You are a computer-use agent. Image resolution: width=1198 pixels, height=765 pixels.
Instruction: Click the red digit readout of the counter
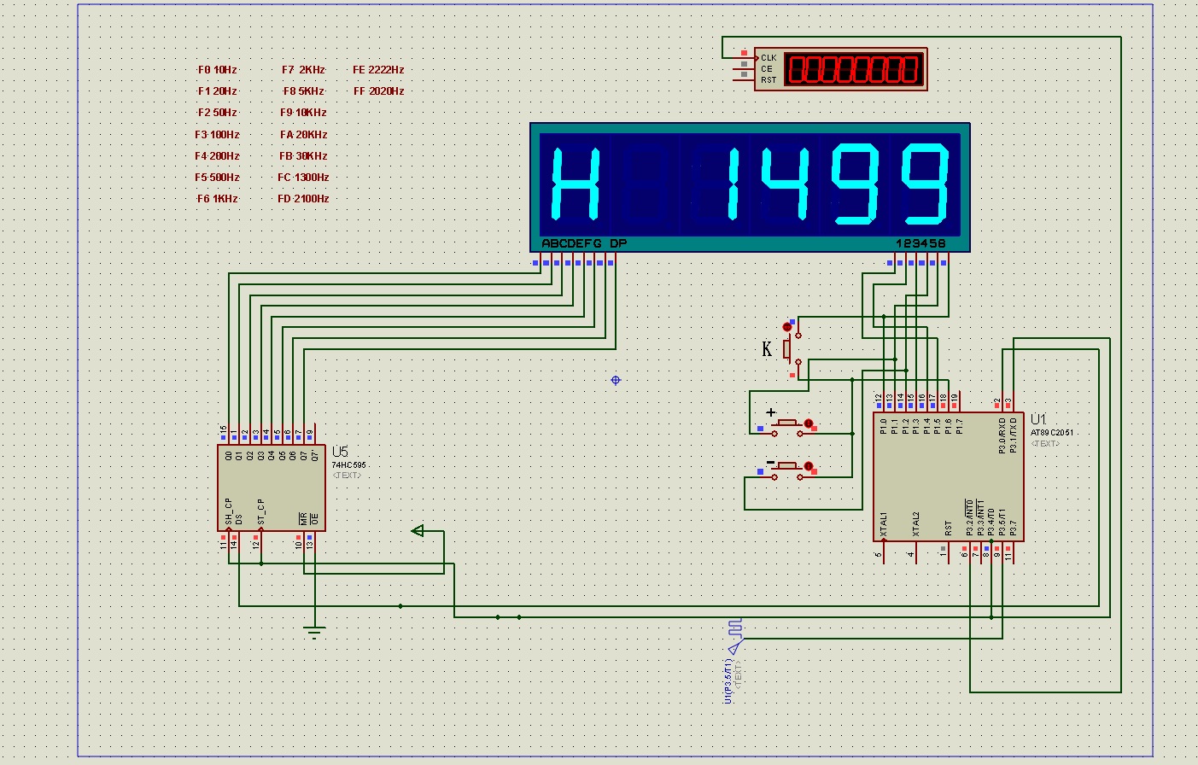(853, 69)
